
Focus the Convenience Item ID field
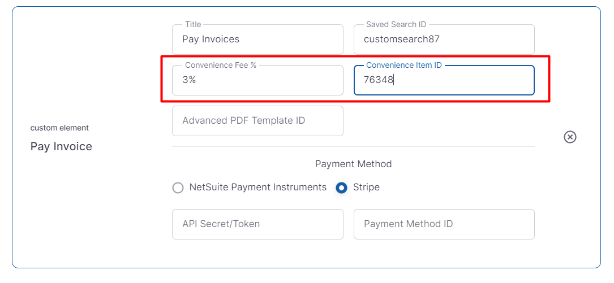tap(444, 80)
